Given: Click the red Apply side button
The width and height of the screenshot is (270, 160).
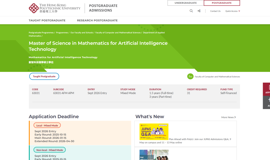Looking at the screenshot, I should 266,89.
